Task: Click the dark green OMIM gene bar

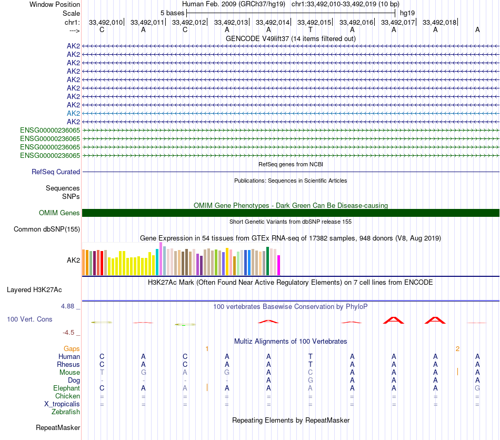Action: (291, 213)
